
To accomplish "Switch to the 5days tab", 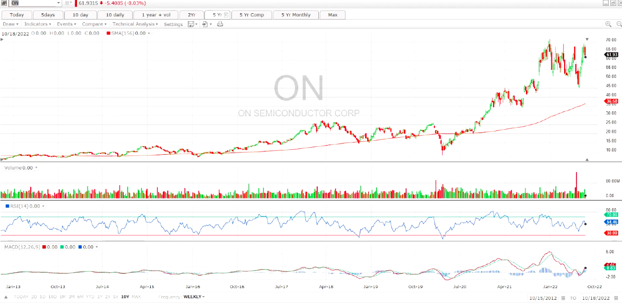I will tap(48, 15).
